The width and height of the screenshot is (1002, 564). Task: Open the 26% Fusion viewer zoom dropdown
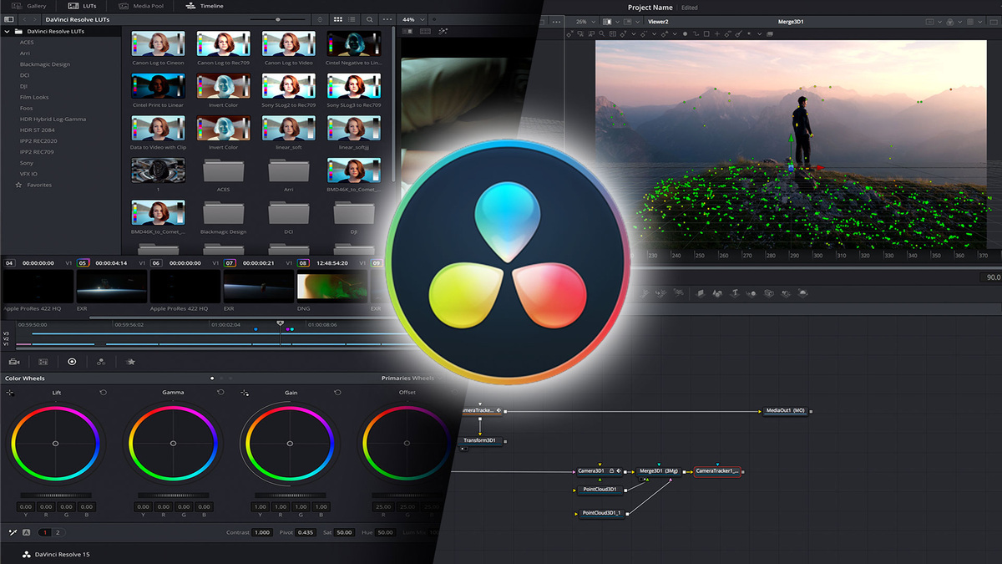[584, 21]
